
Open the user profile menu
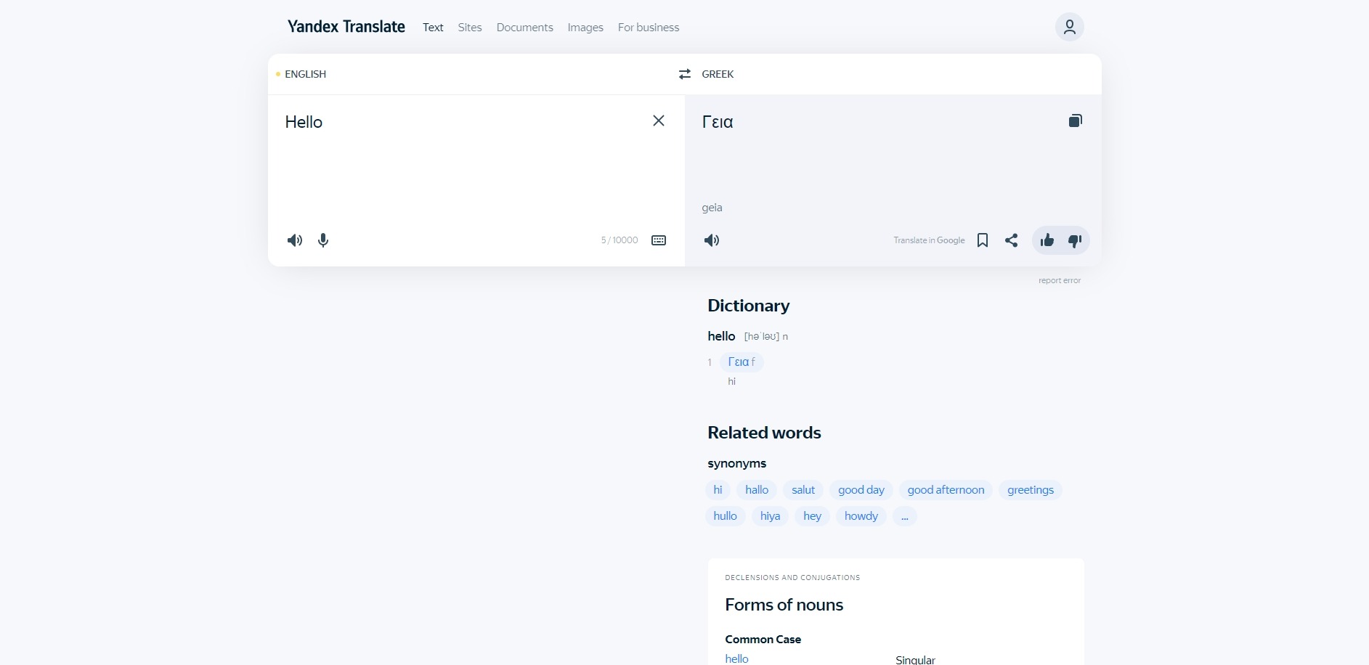click(x=1069, y=27)
